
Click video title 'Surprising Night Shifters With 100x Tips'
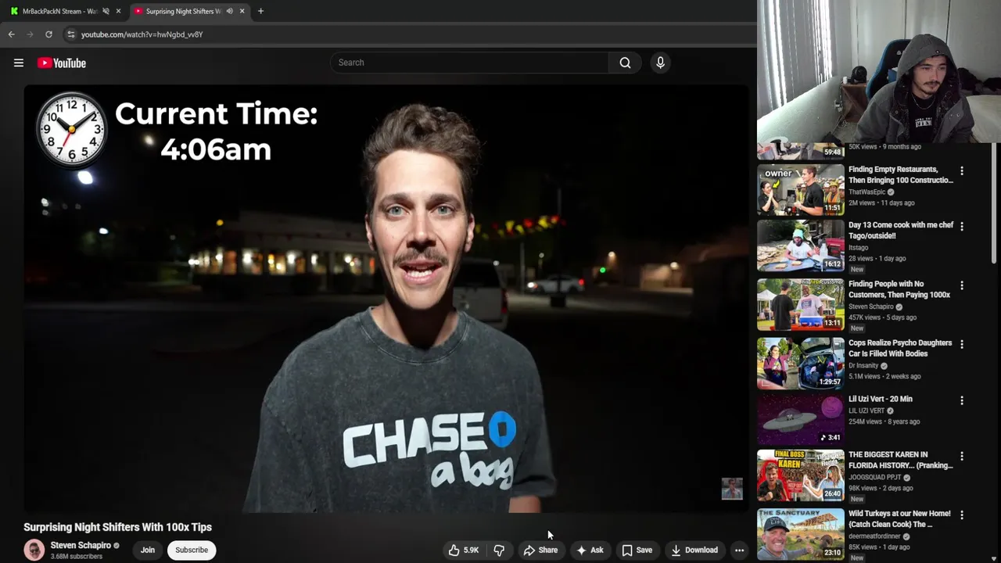(117, 527)
